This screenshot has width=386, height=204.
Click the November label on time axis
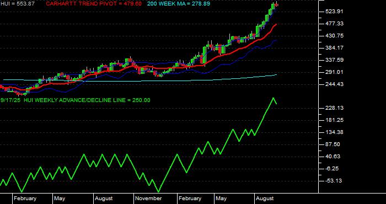coord(148,198)
